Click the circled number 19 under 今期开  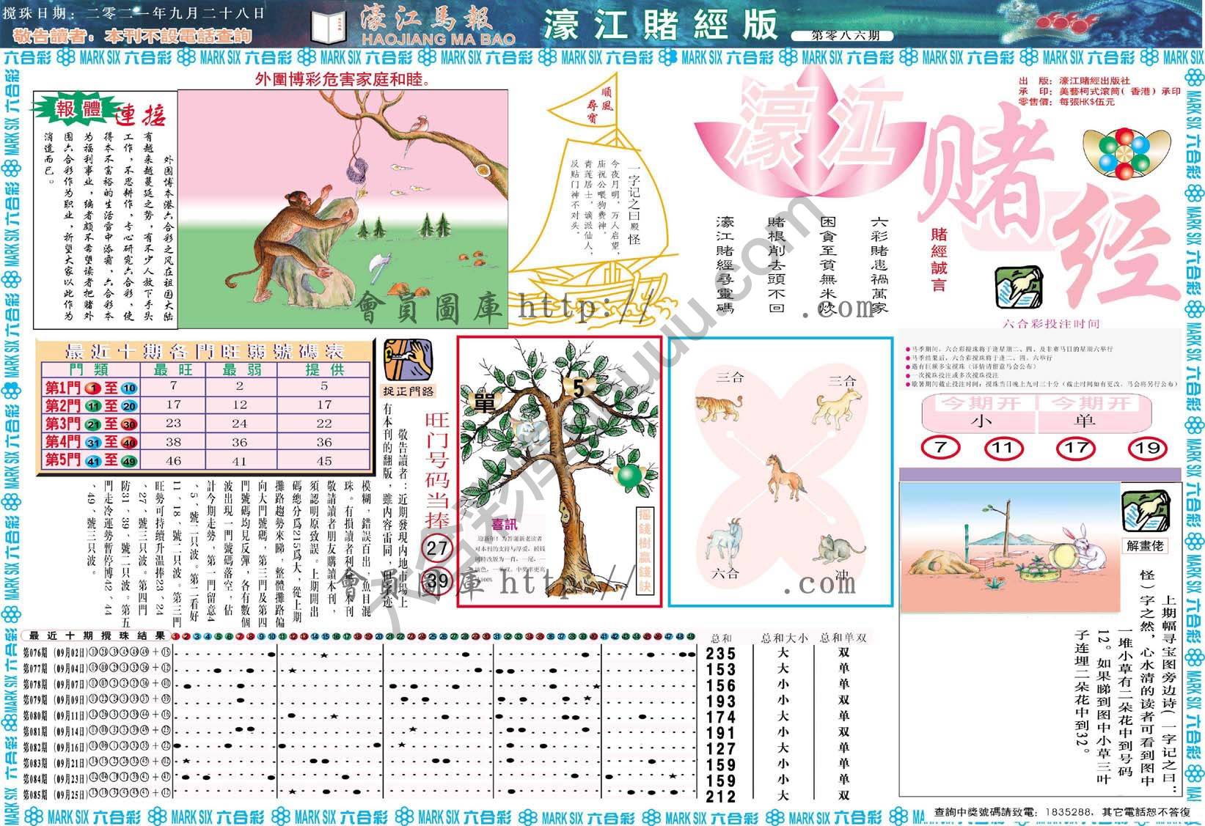point(1146,447)
